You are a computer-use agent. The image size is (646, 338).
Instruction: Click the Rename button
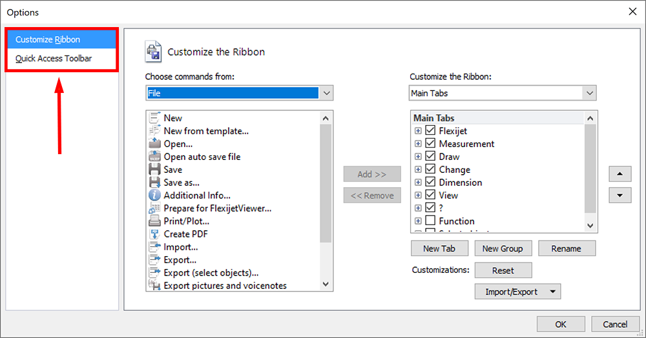click(567, 248)
